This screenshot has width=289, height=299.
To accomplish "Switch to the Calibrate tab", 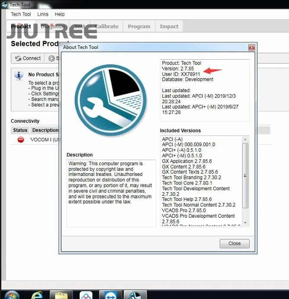I will [x=107, y=26].
